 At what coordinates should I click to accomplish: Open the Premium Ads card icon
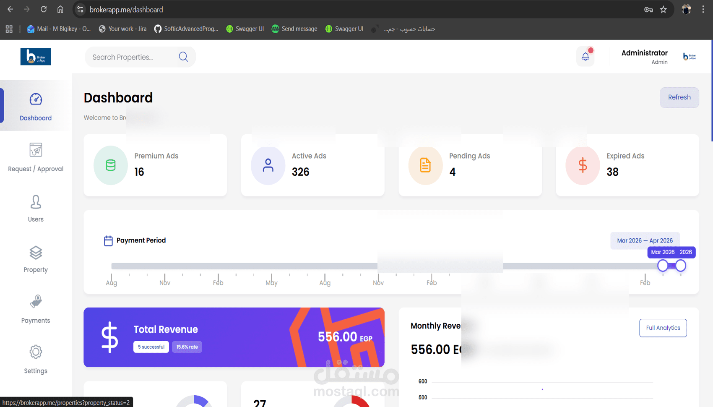[x=111, y=165]
